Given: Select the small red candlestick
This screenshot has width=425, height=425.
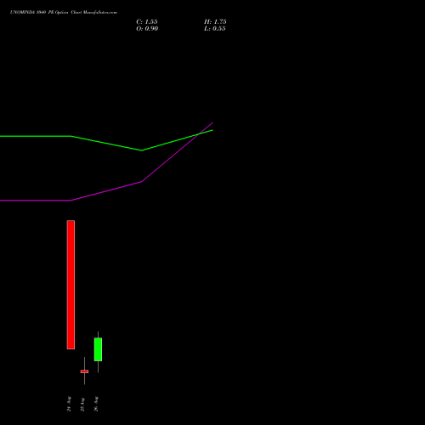Looking at the screenshot, I should [x=84, y=371].
